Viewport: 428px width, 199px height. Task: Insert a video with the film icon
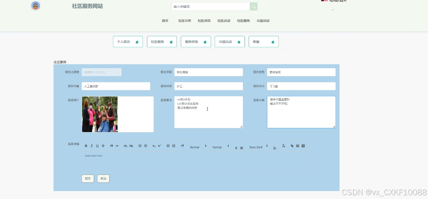(x=303, y=146)
